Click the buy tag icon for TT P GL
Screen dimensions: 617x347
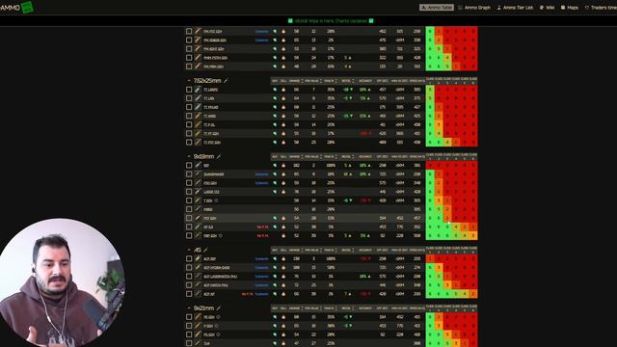tap(275, 124)
